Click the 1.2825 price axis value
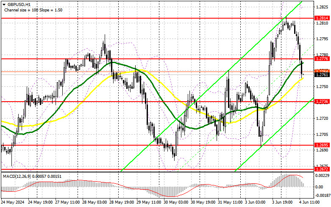331x207 pixels. 322,7
